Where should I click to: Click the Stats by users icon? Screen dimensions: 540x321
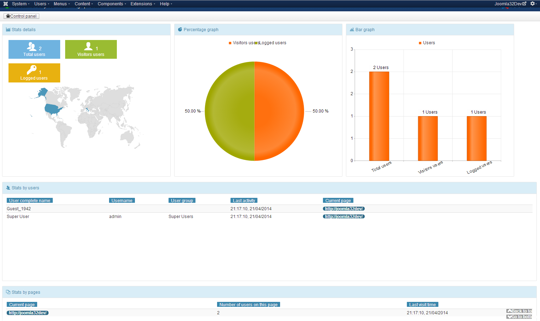coord(8,188)
